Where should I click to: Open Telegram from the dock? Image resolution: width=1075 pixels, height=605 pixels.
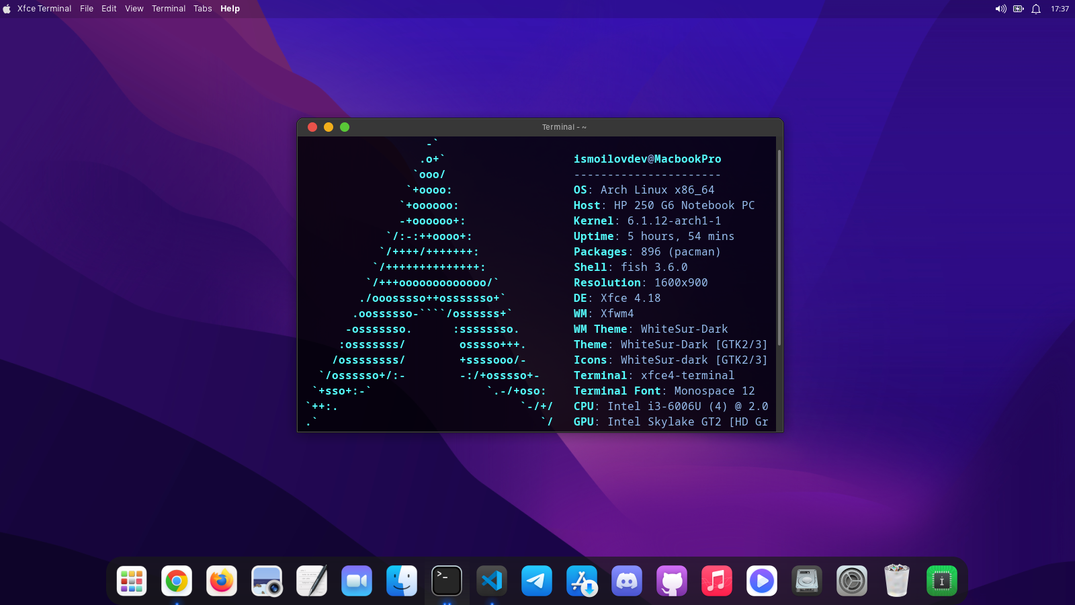(537, 581)
